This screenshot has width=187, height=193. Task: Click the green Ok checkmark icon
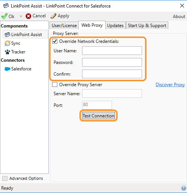click(4, 16)
